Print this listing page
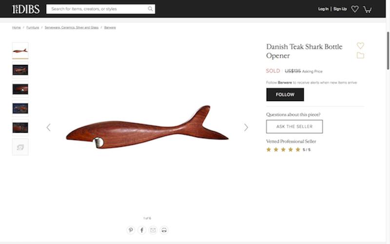Screen dimensions: 390x244 pyautogui.click(x=164, y=230)
